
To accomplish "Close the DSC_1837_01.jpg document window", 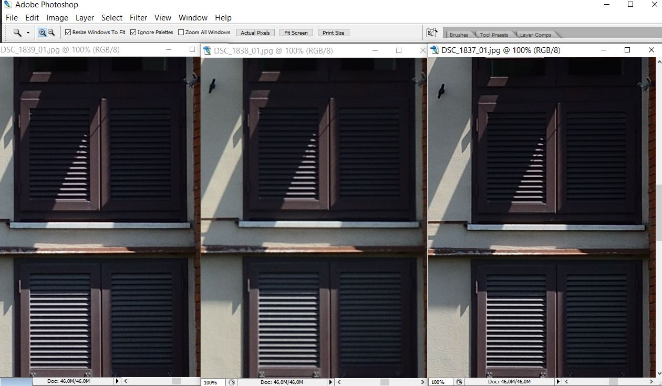I will [651, 50].
